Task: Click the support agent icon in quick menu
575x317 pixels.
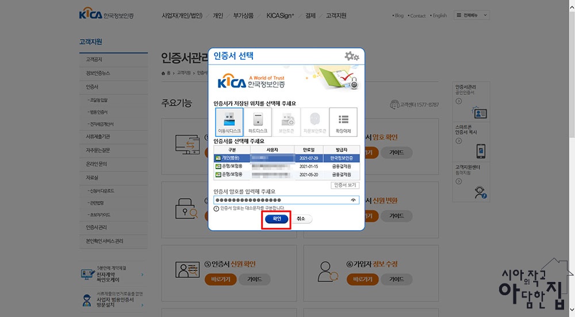Action: tap(480, 193)
